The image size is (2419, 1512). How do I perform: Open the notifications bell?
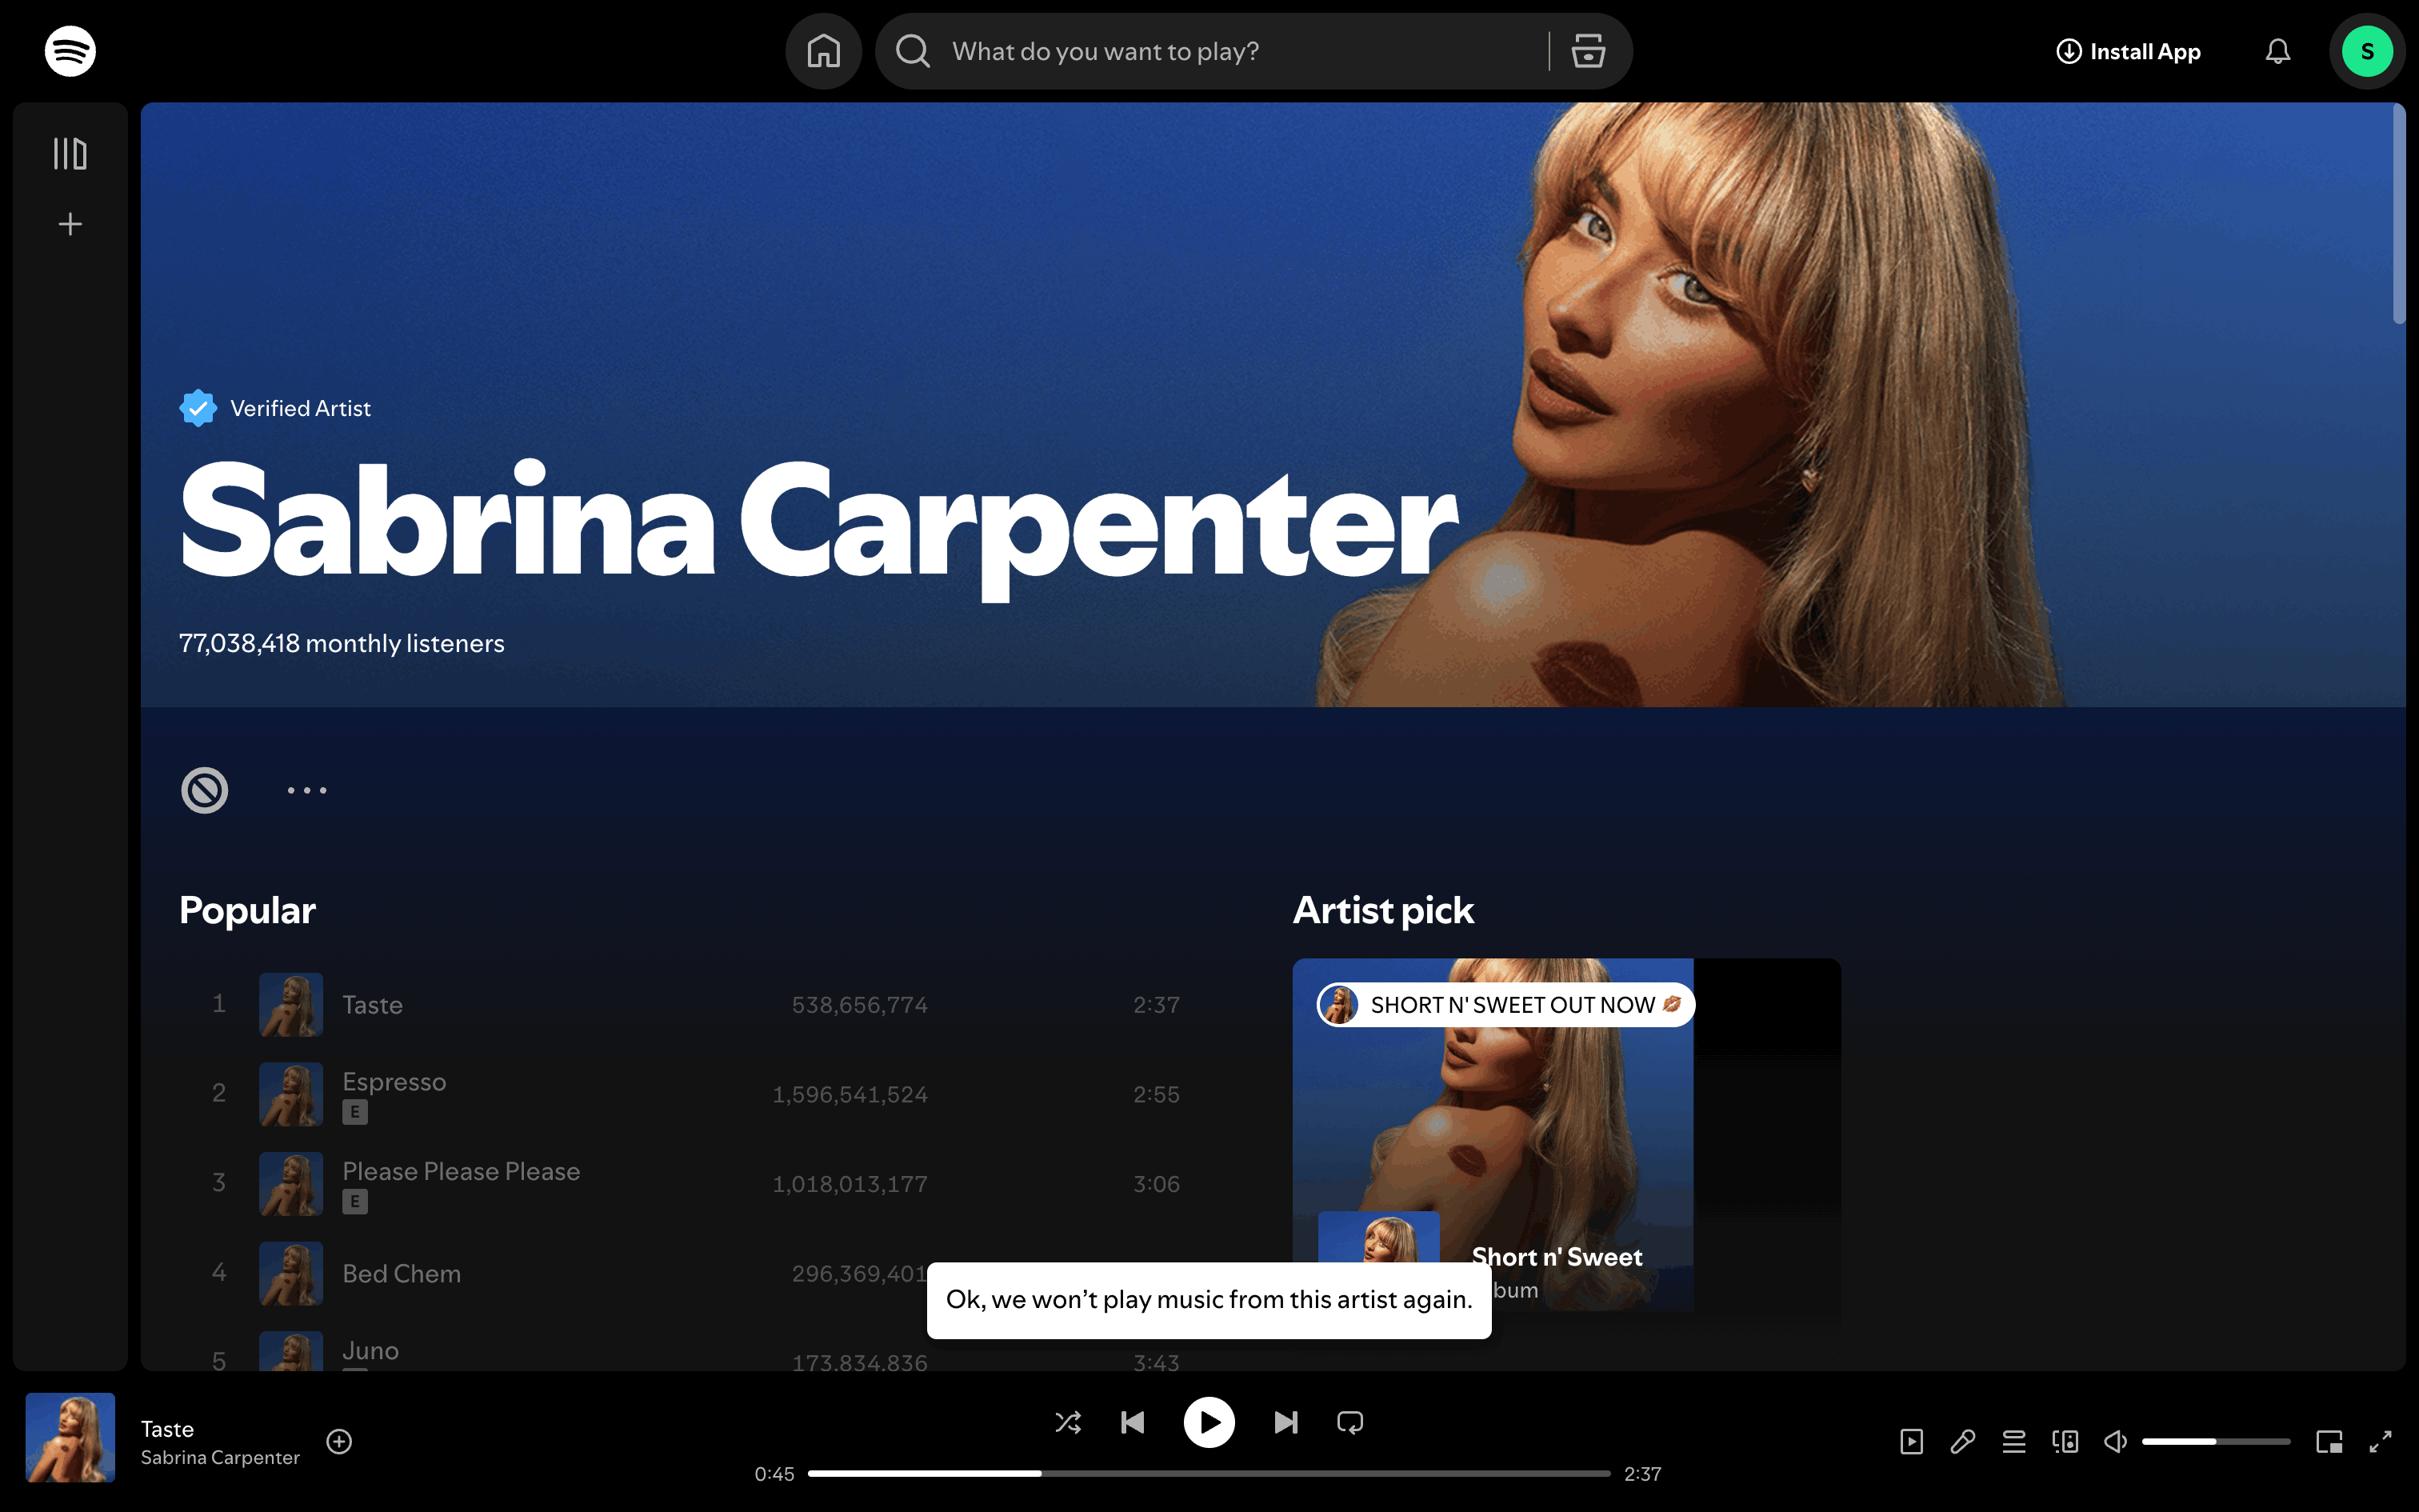pyautogui.click(x=2277, y=51)
